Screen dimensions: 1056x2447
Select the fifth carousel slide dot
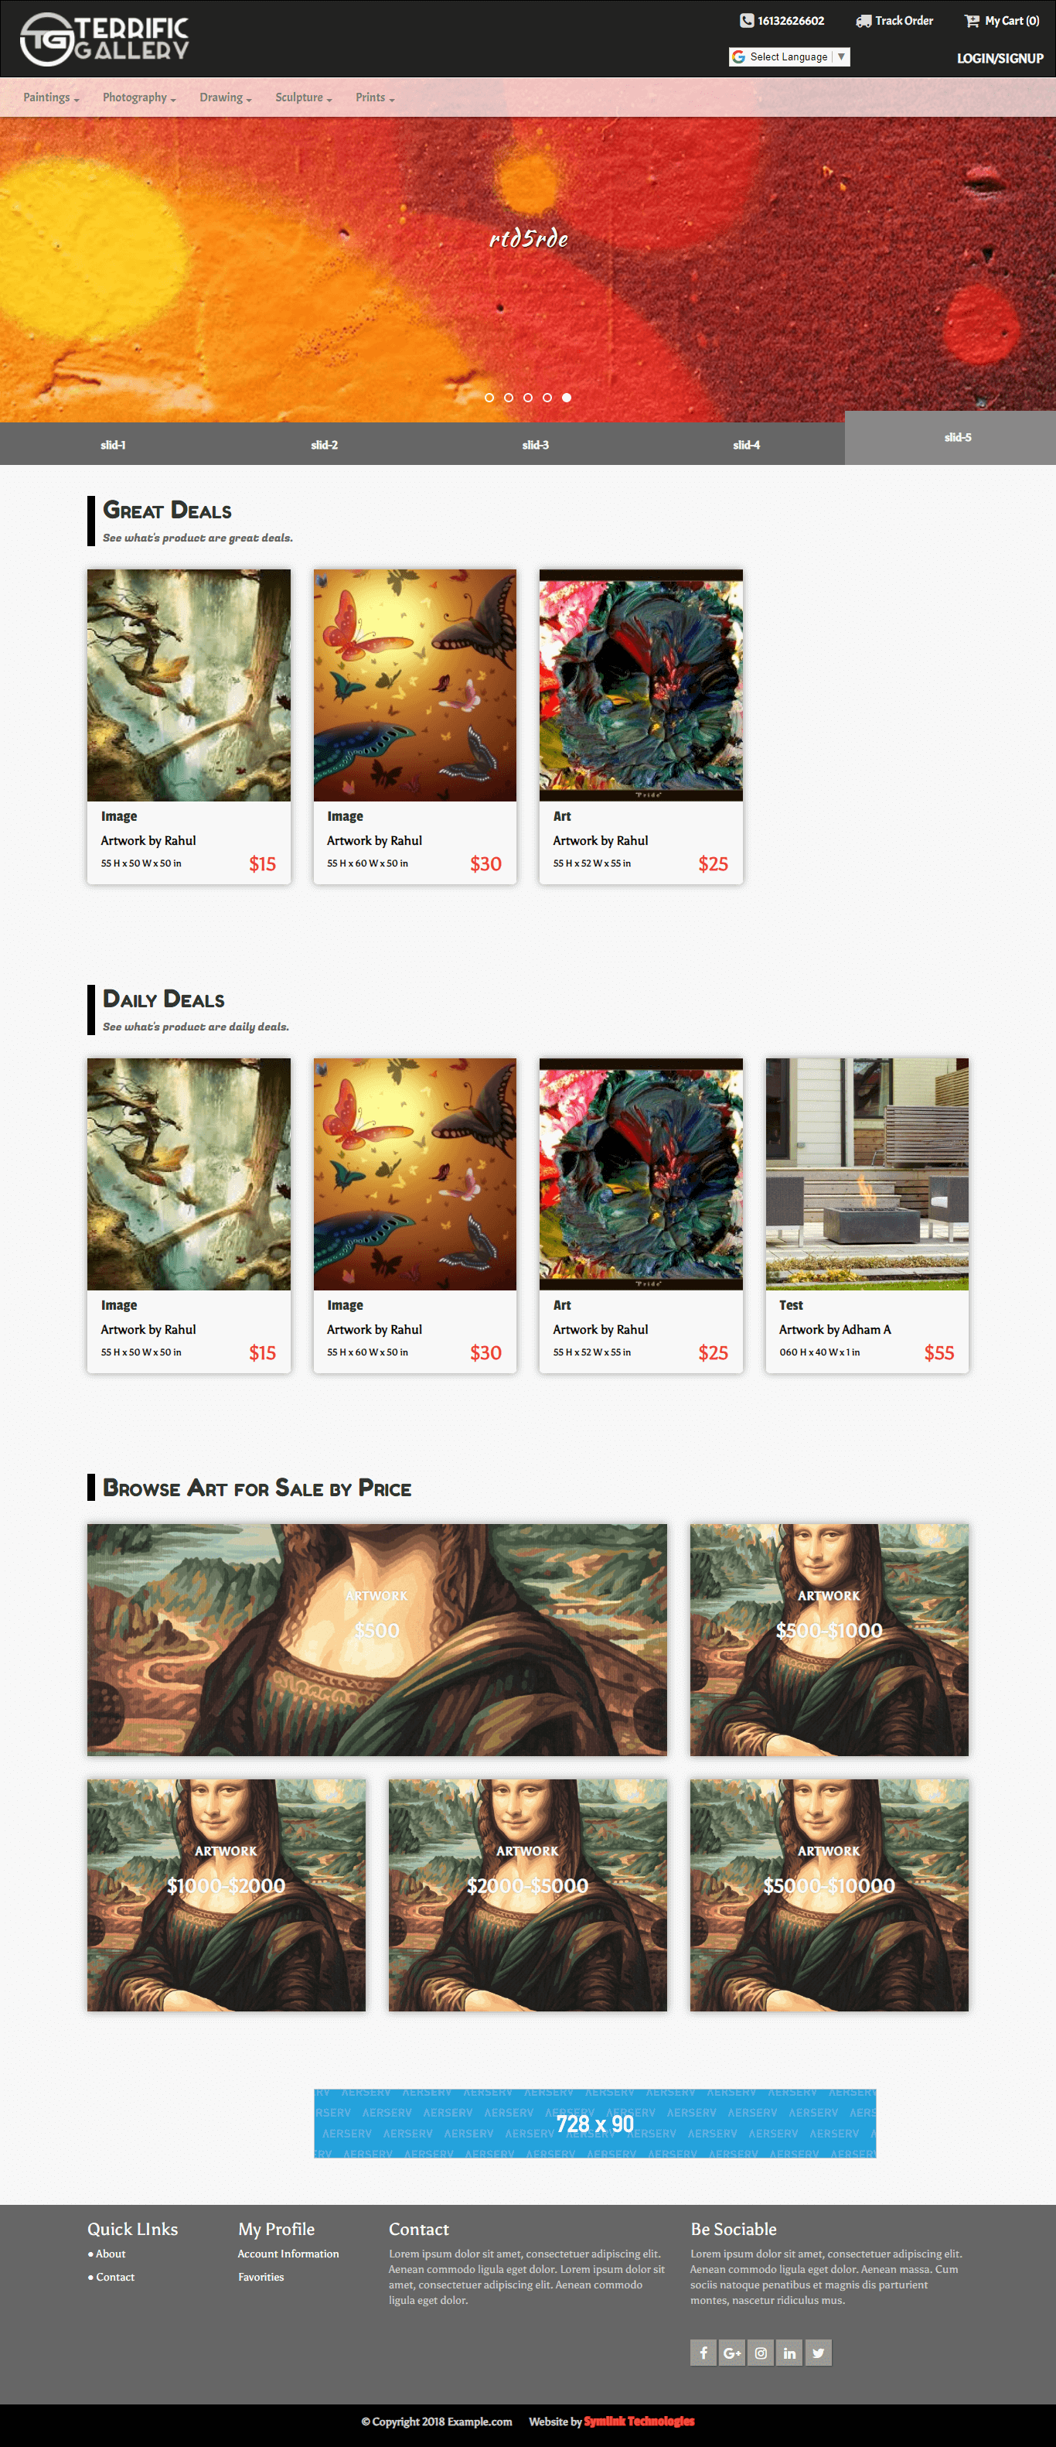567,397
